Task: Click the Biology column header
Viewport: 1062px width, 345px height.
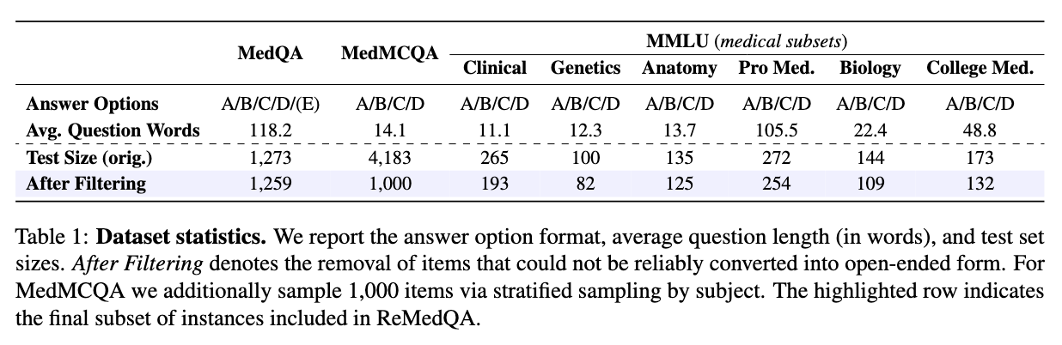Action: tap(870, 68)
